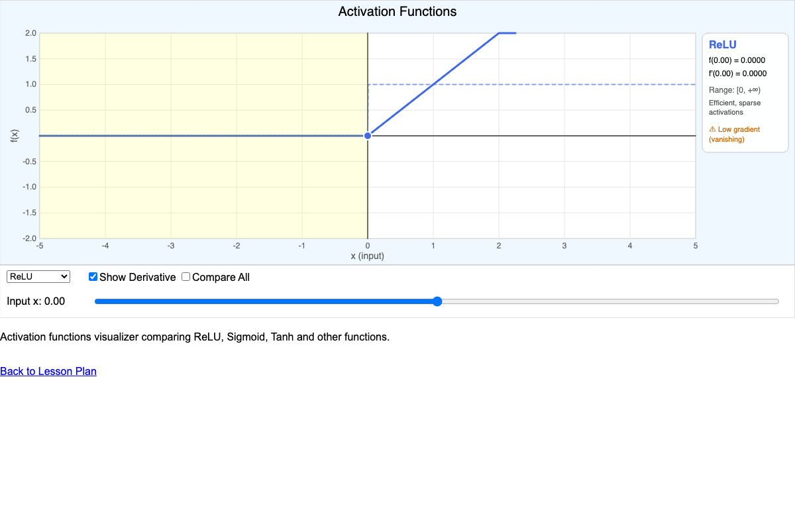
Task: Click the Activation Functions page title
Action: click(397, 11)
